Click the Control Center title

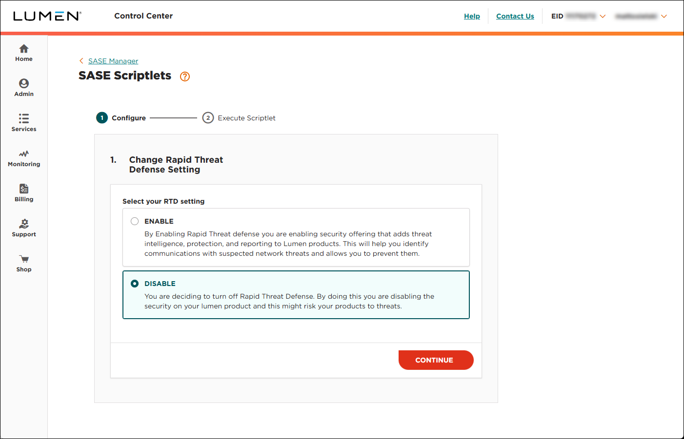click(143, 16)
